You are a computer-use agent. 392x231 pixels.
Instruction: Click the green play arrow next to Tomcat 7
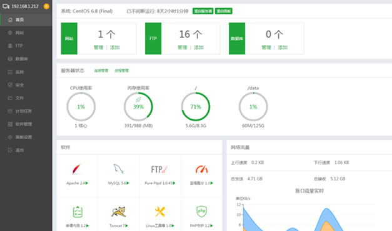127,225
